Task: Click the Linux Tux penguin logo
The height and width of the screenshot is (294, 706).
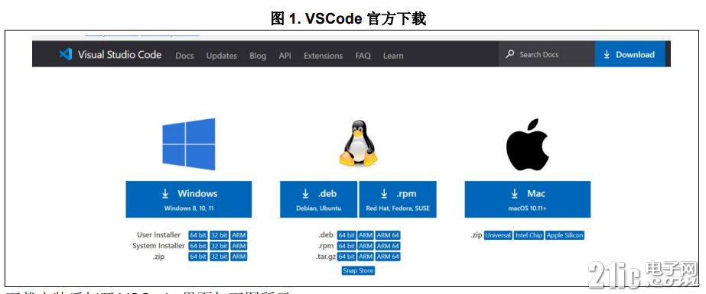Action: [x=358, y=144]
